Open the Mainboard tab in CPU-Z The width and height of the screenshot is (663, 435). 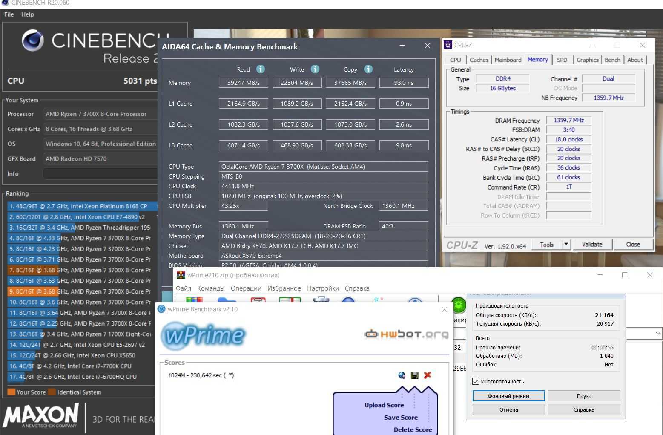click(508, 60)
